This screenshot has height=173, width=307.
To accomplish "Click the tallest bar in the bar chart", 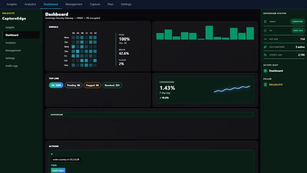I will (209, 33).
